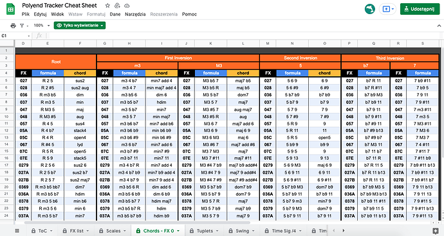Click the function fx icon

point(39,35)
